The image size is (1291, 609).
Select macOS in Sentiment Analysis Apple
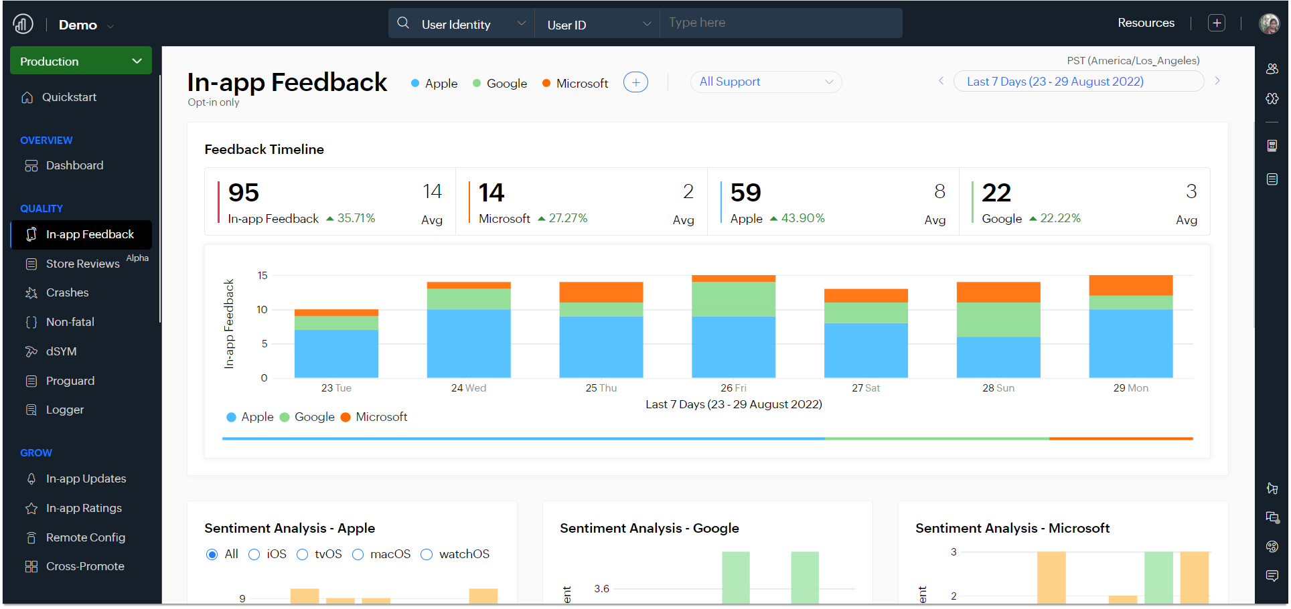pyautogui.click(x=358, y=554)
